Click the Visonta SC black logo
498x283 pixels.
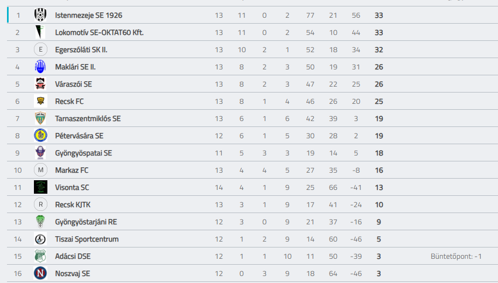pyautogui.click(x=40, y=187)
